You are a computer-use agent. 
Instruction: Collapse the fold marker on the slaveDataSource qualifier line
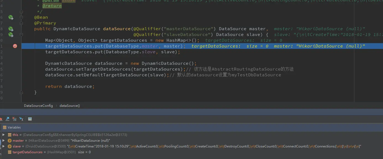pos(21,35)
